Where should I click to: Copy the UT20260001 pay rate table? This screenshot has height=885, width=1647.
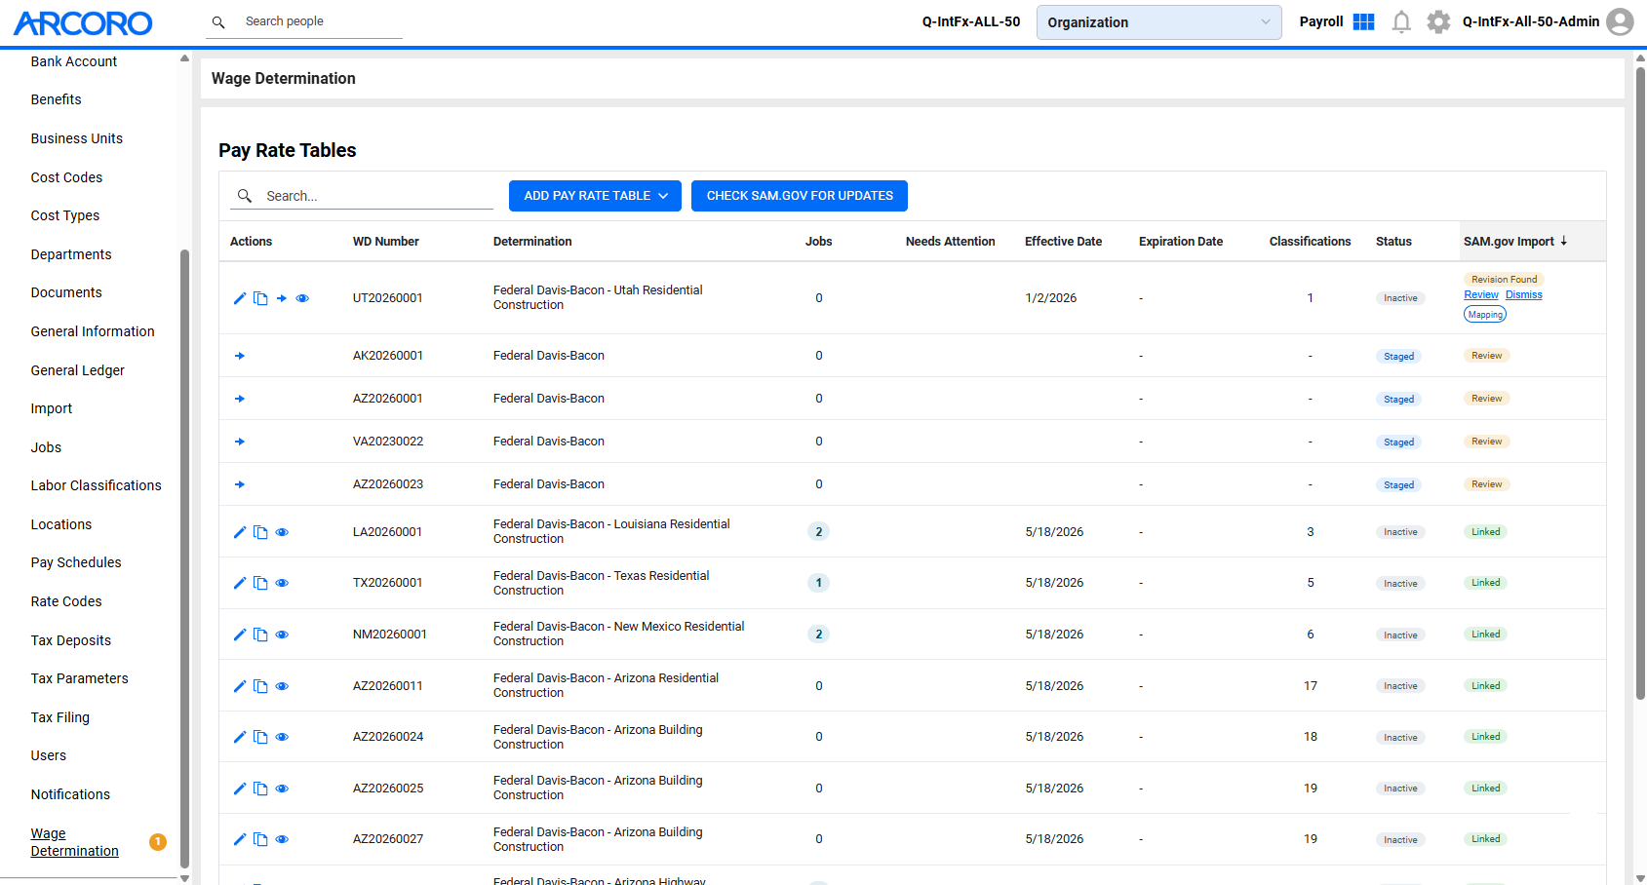(x=260, y=298)
